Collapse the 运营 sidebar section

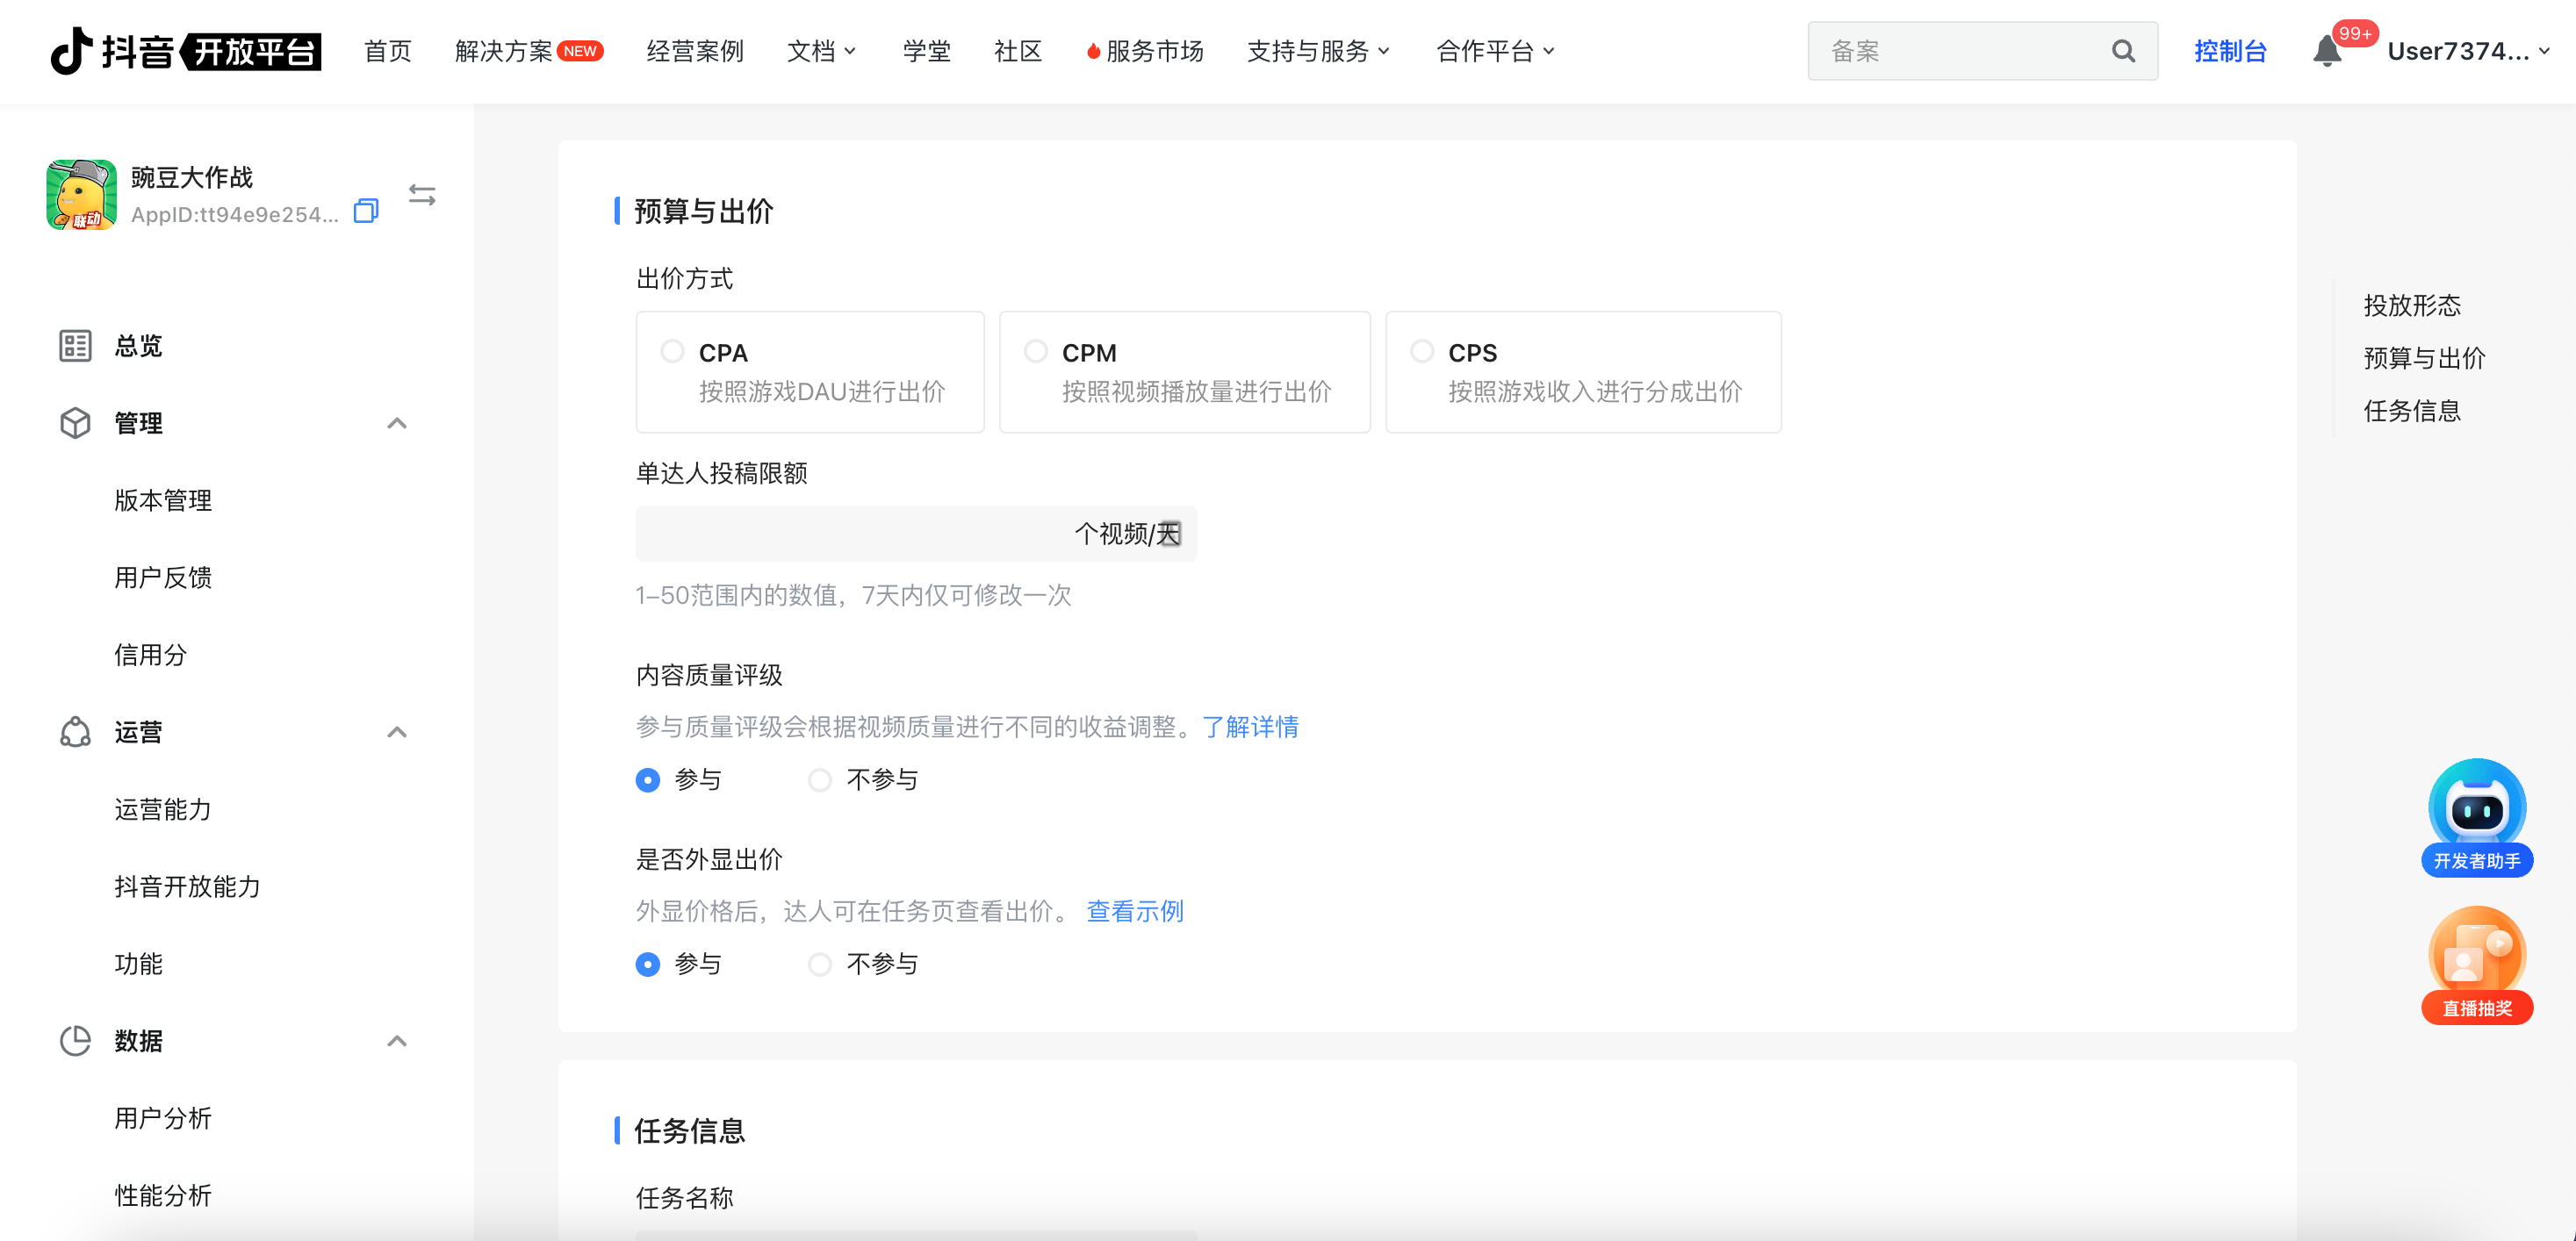(397, 732)
